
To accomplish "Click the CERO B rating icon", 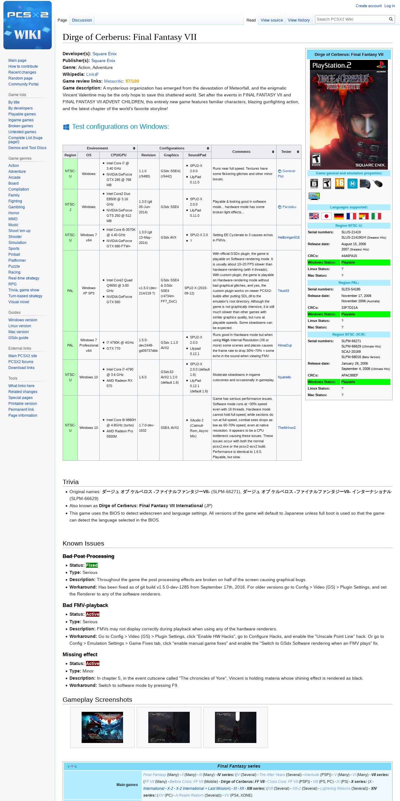I will 314,183.
